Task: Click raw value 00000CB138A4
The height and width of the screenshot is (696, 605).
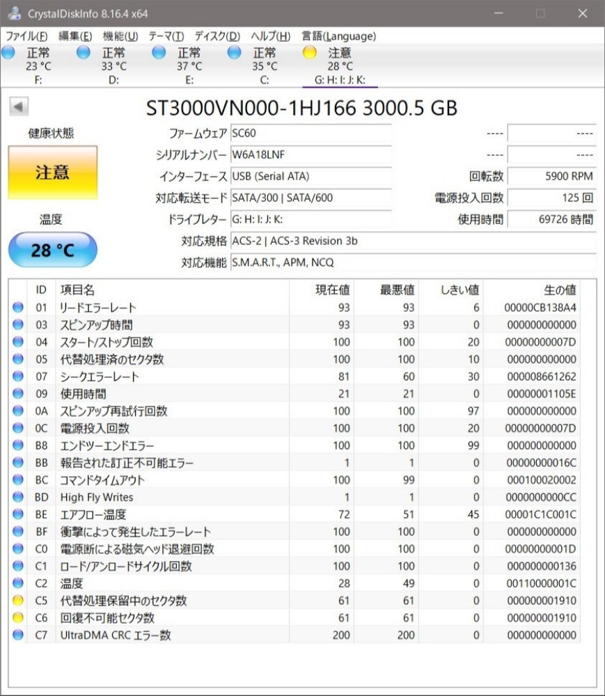Action: 540,308
